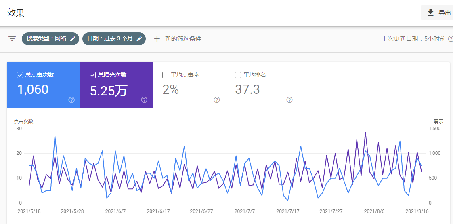Enable the 平均点击率 checkbox

(x=165, y=75)
